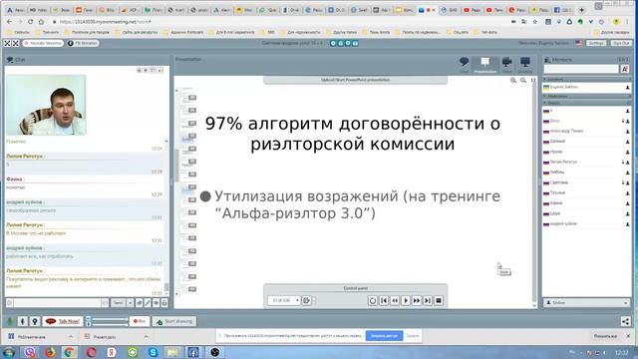Click the Windows Start button

pos(9,352)
